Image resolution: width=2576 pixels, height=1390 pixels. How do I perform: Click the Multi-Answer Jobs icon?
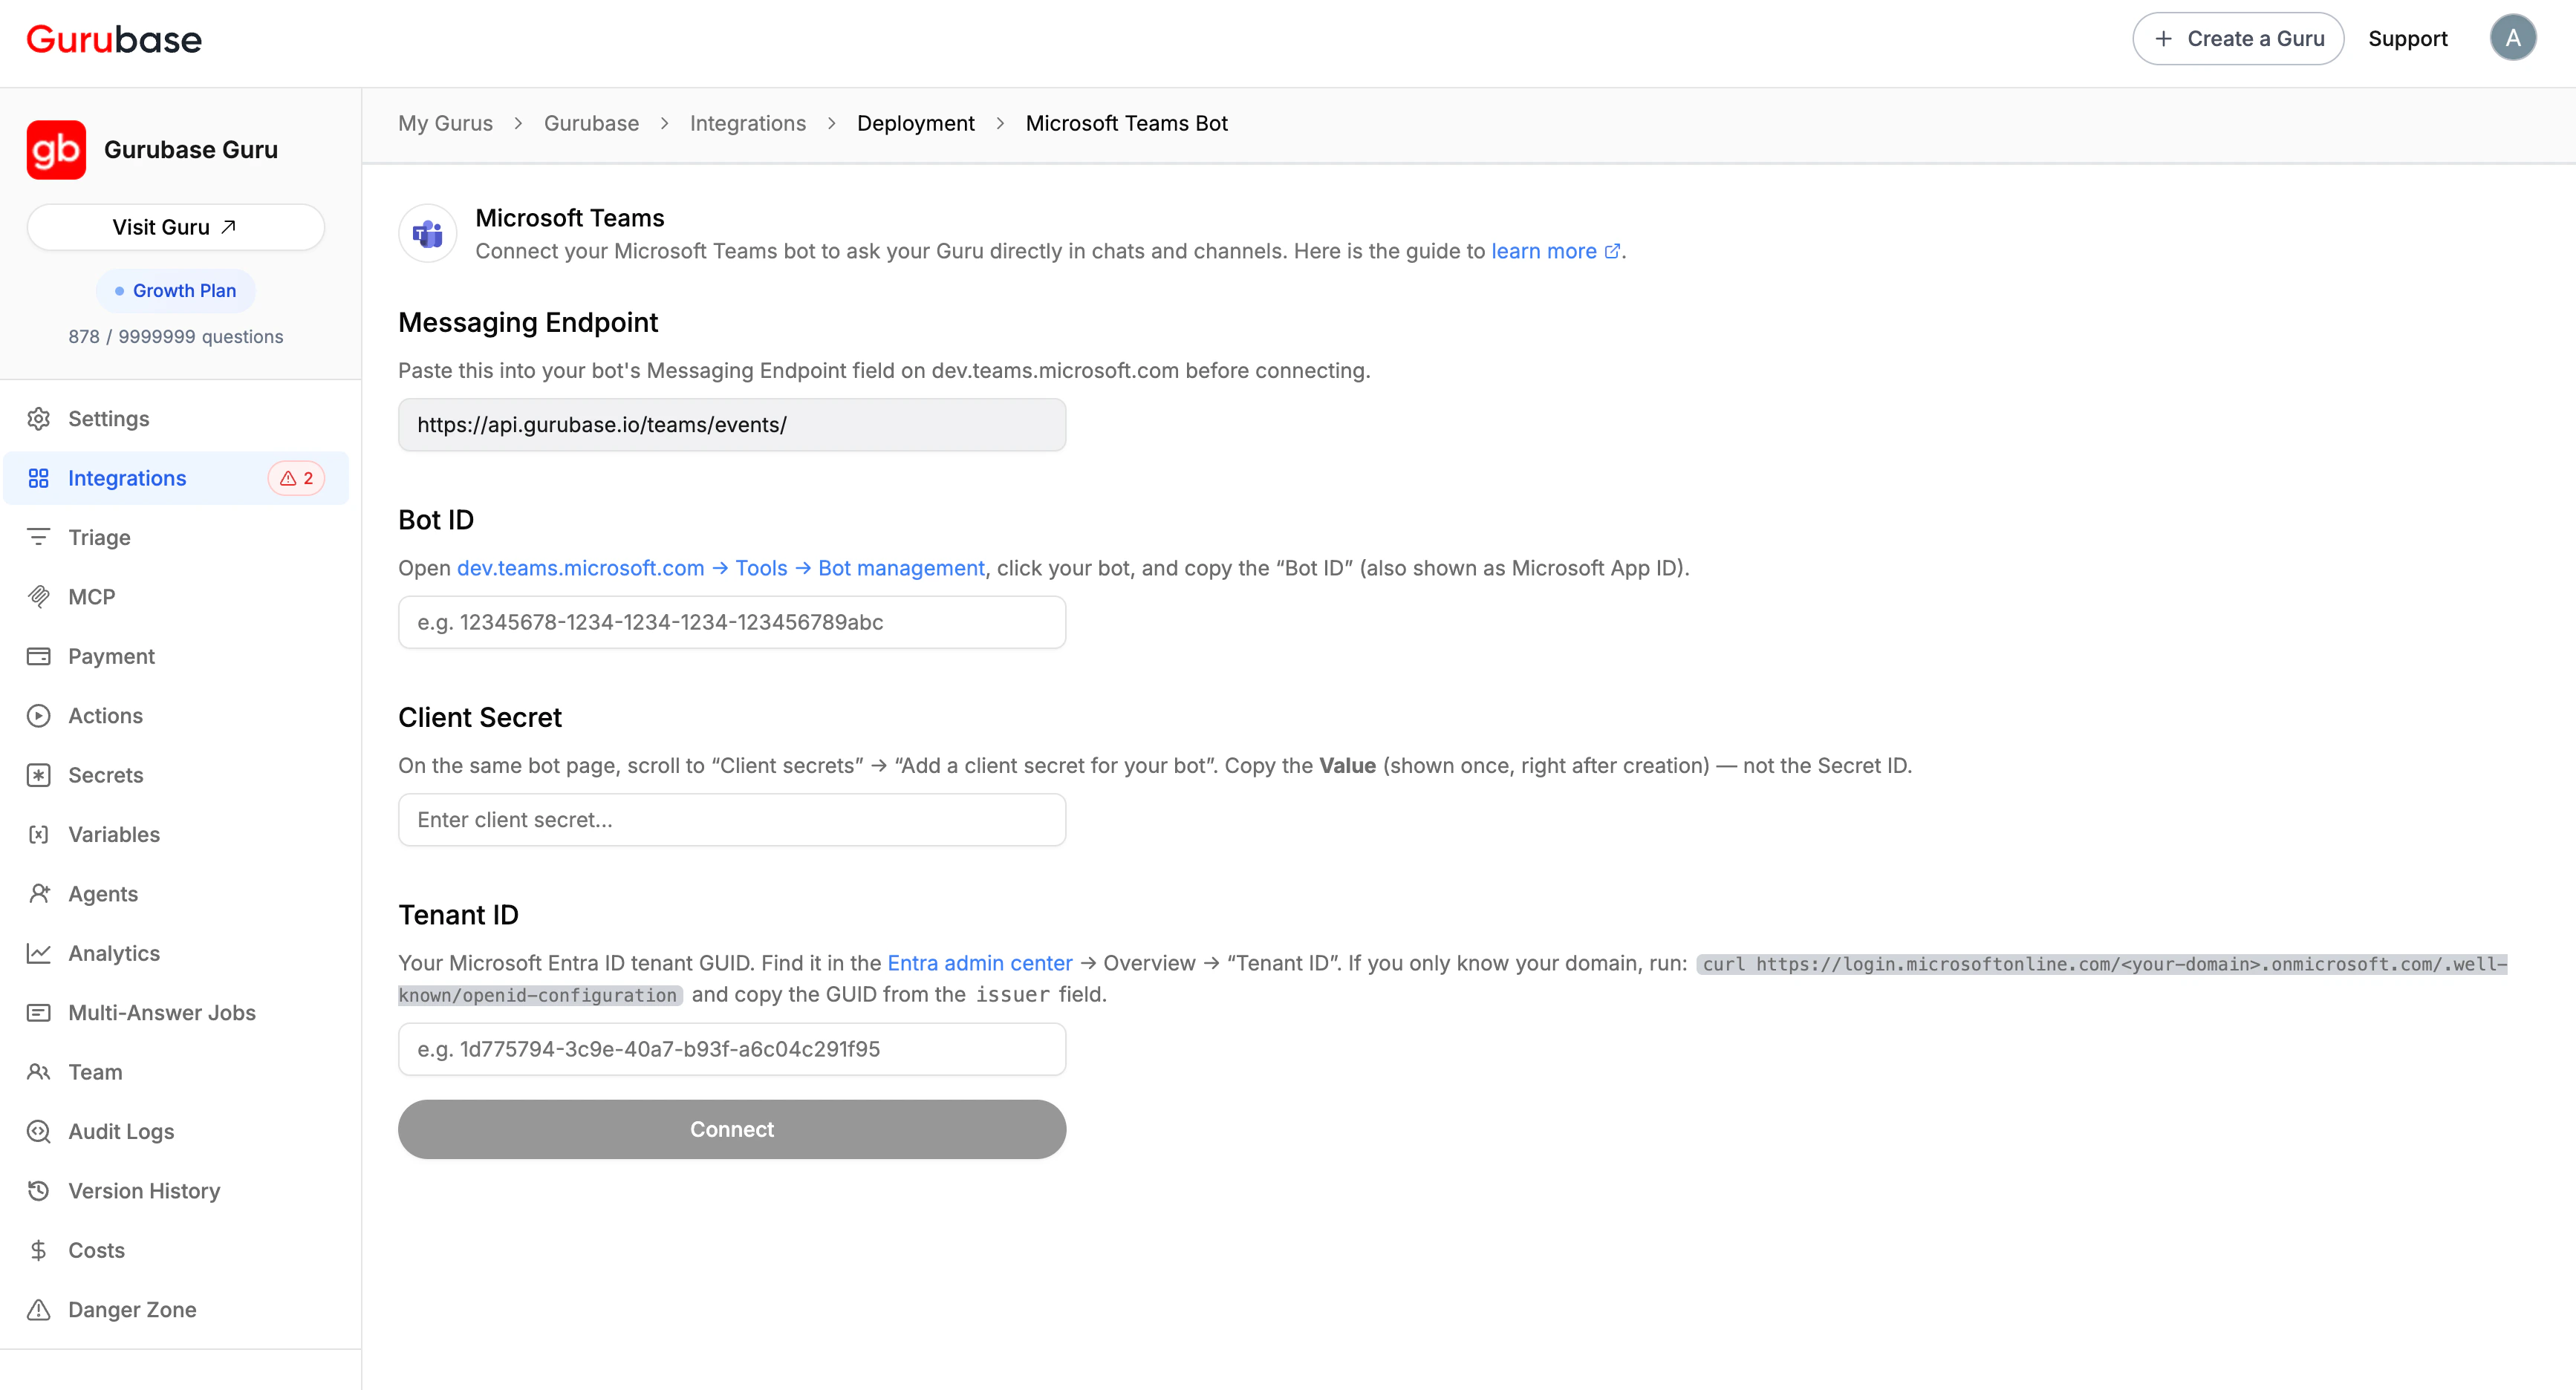(39, 1012)
